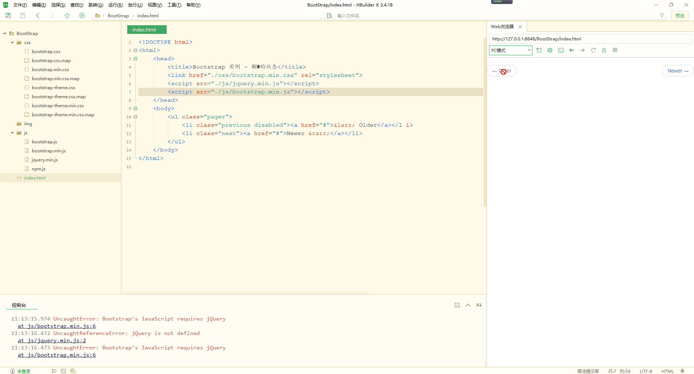Click the file search input field
The height and width of the screenshot is (374, 694).
pyautogui.click(x=495, y=16)
